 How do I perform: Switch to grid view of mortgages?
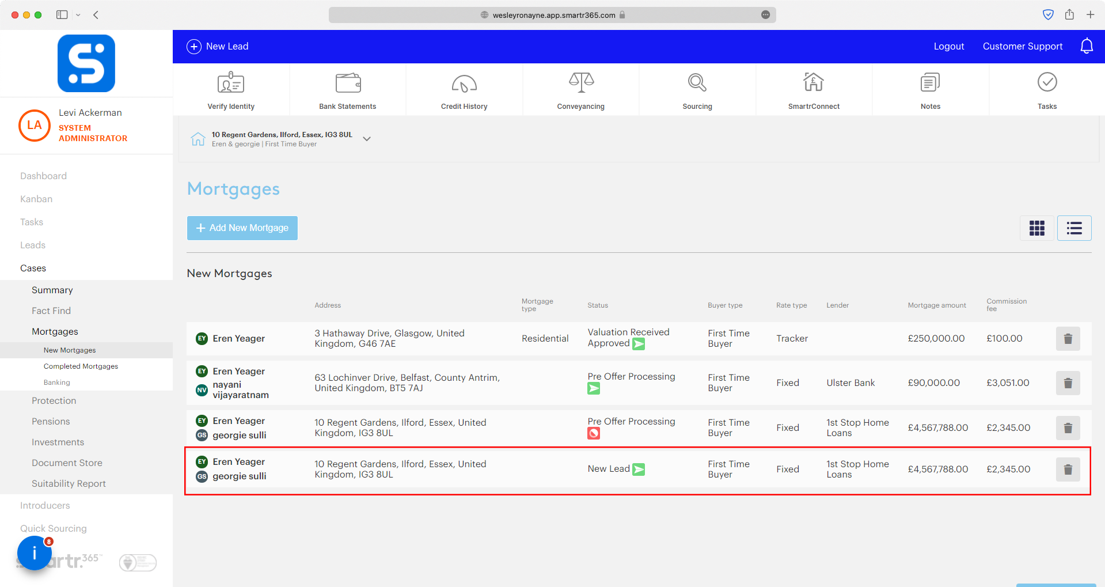(x=1037, y=228)
